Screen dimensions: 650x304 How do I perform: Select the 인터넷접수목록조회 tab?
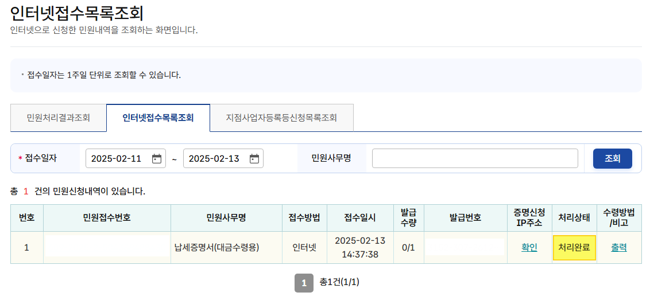tap(158, 118)
